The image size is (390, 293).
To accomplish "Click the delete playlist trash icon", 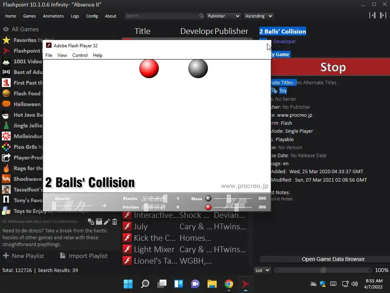I will [x=115, y=222].
